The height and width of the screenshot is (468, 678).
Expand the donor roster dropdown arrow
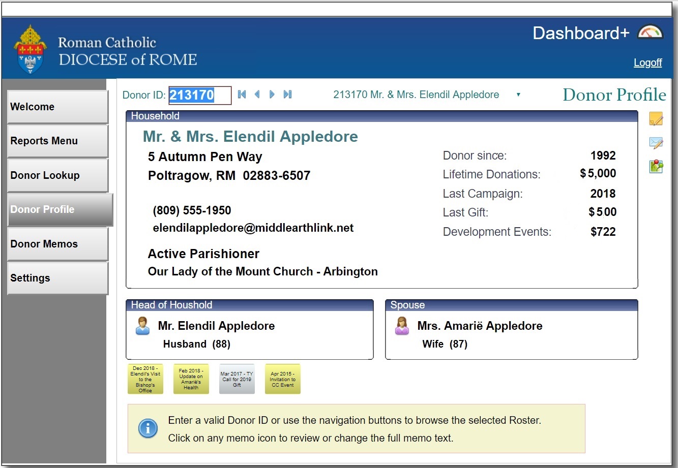[x=518, y=95]
